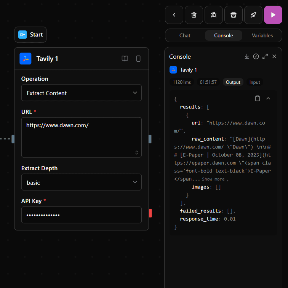Open the Extract Depth dropdown

(81, 182)
